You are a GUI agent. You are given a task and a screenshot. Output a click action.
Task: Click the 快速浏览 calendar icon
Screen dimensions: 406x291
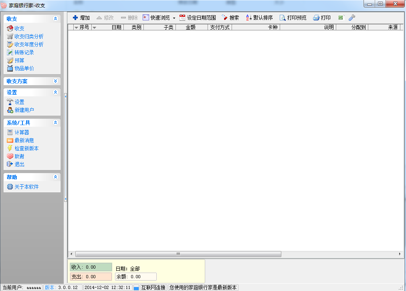(x=146, y=18)
